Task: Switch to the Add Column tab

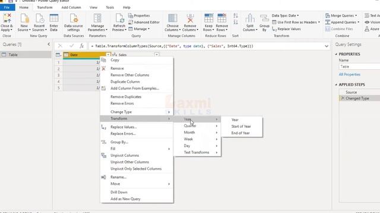Action: coord(71,8)
